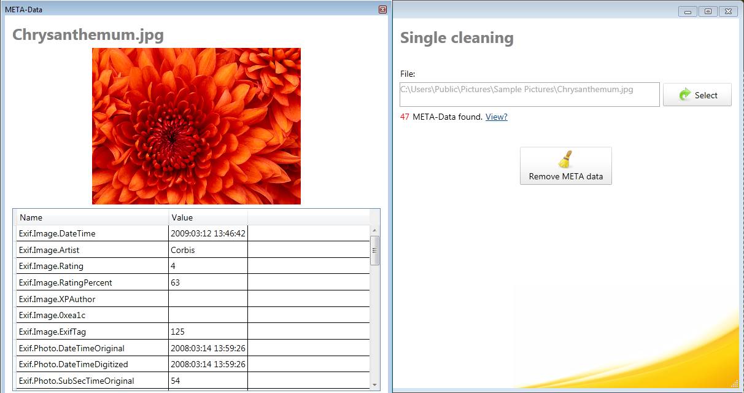Close the META-Data window
This screenshot has width=744, height=393.
[x=382, y=9]
